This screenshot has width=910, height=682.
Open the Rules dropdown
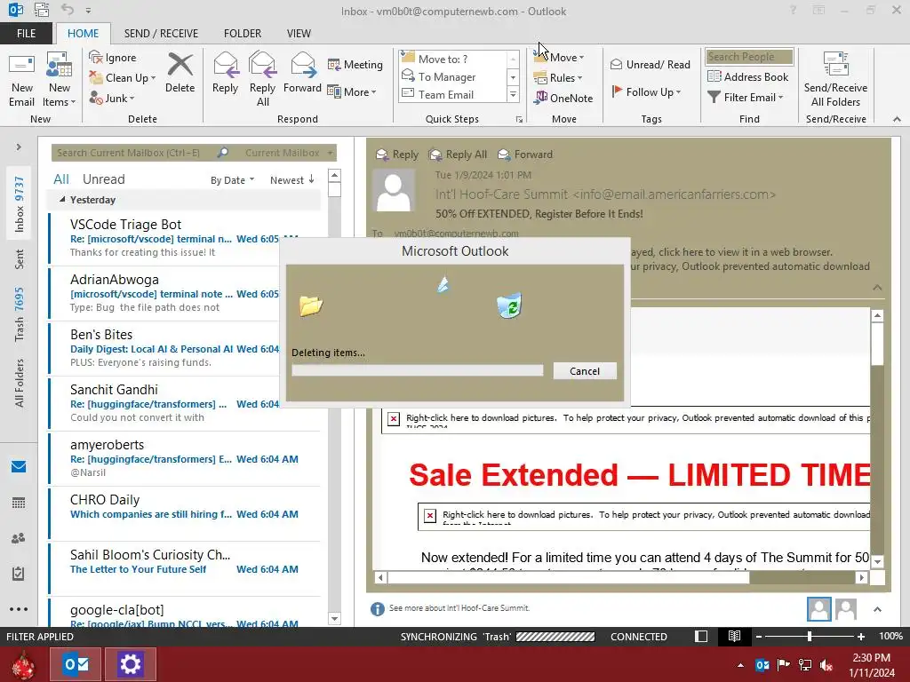[558, 78]
